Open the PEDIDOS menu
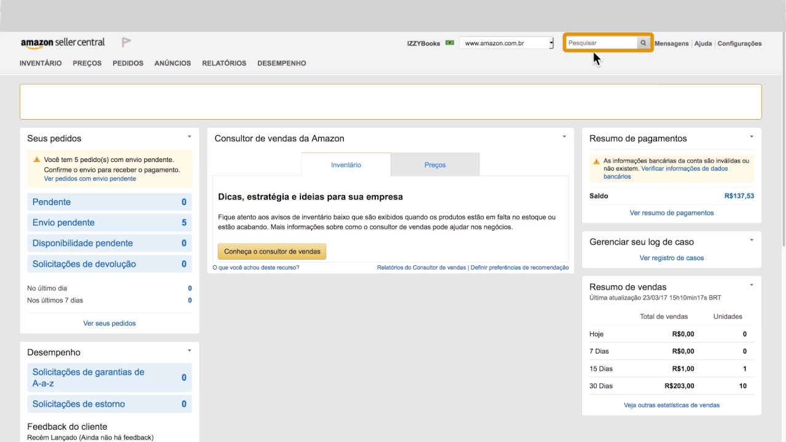This screenshot has height=442, width=786. point(128,63)
